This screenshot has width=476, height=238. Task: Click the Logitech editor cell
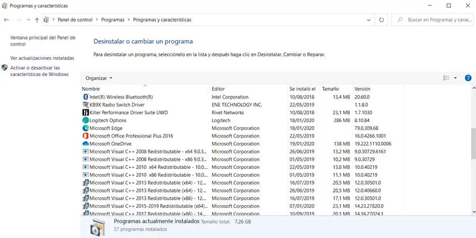pos(221,120)
